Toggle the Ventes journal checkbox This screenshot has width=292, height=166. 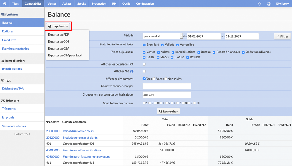point(144,52)
